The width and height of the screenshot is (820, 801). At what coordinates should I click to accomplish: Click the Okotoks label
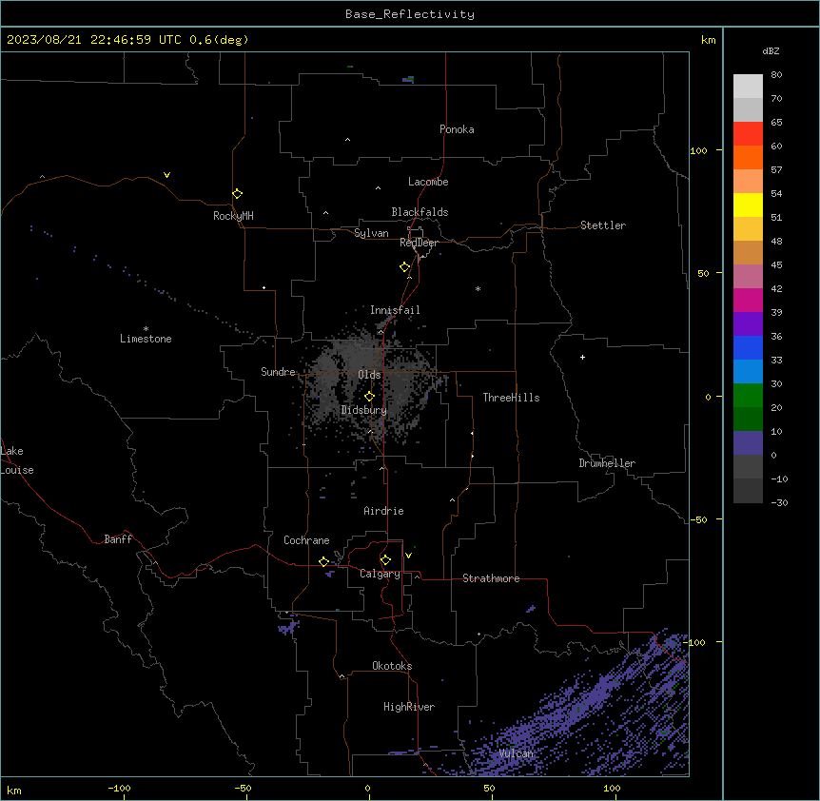tap(392, 666)
